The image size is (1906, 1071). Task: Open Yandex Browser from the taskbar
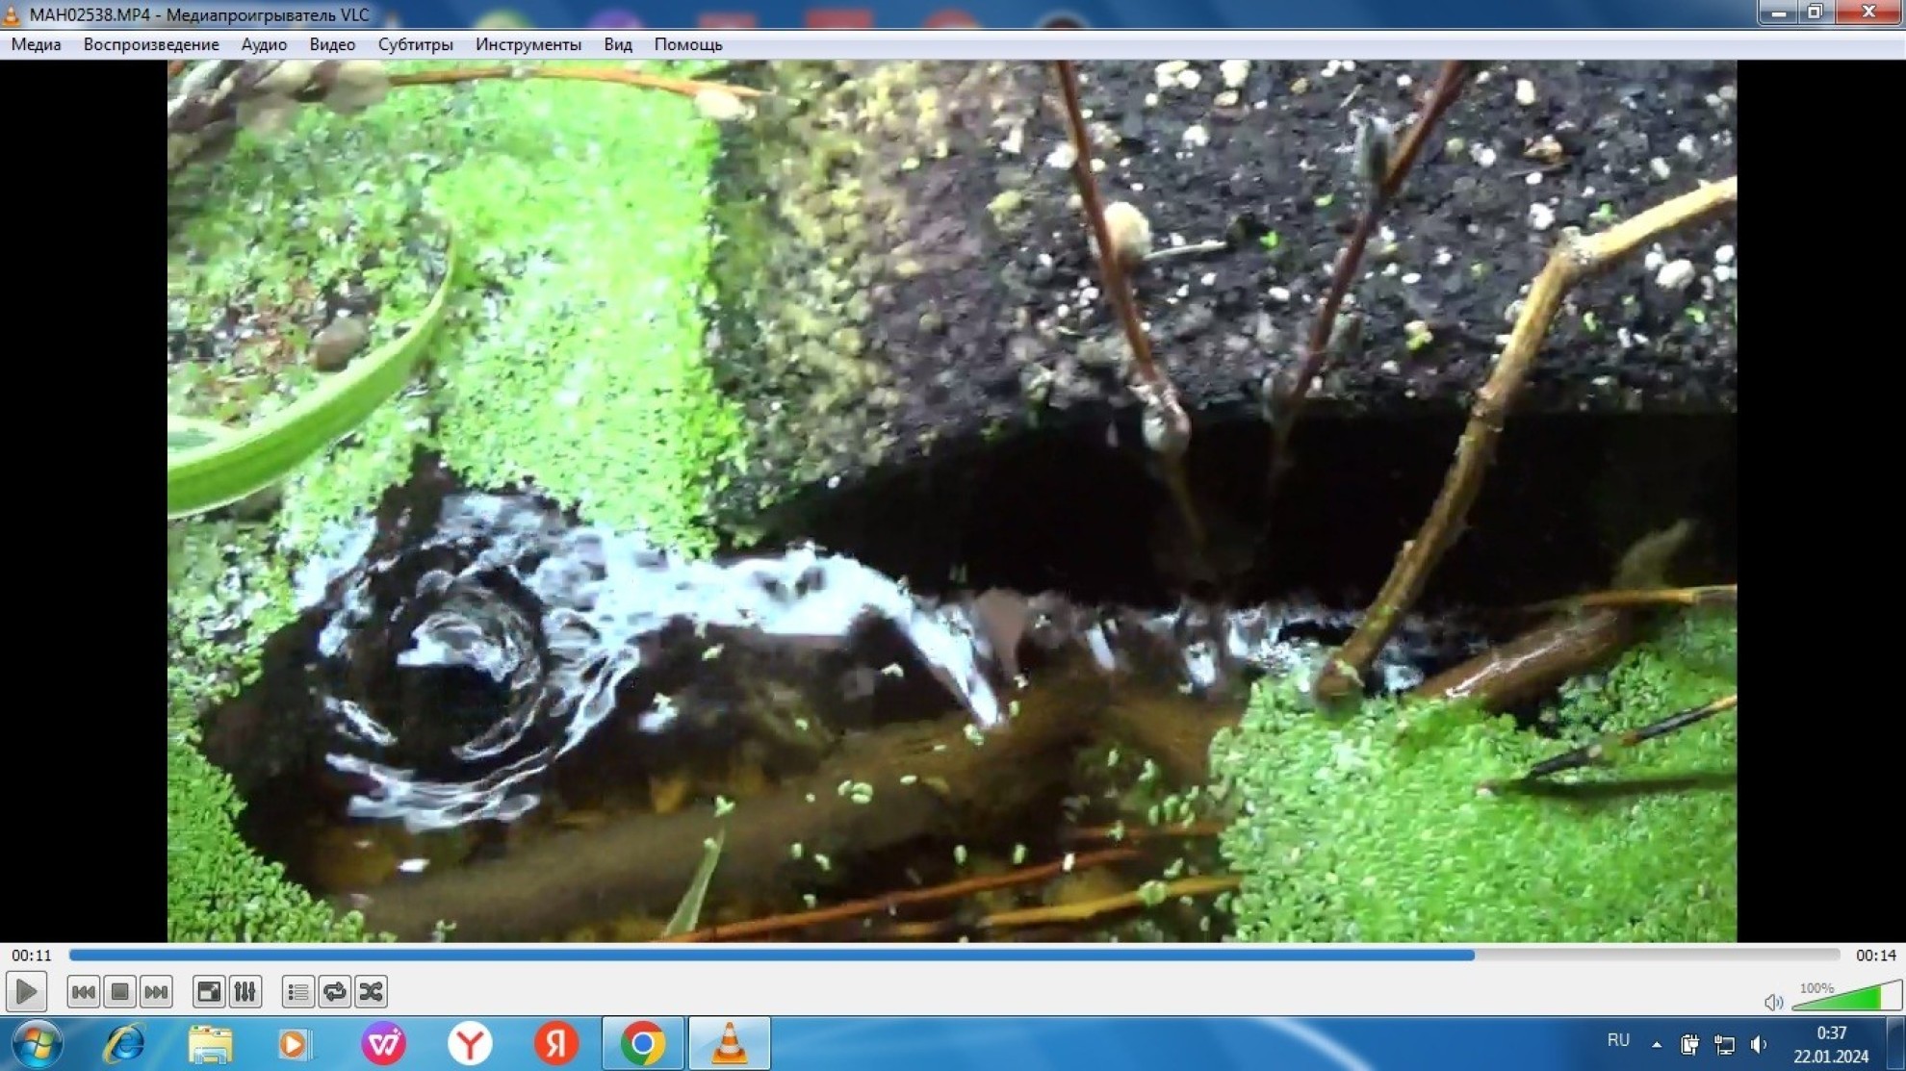point(470,1044)
